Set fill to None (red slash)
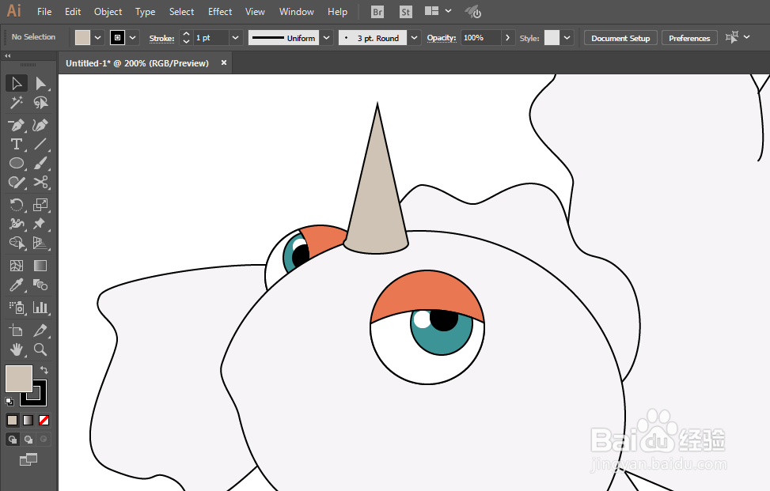The height and width of the screenshot is (491, 770). pos(44,421)
